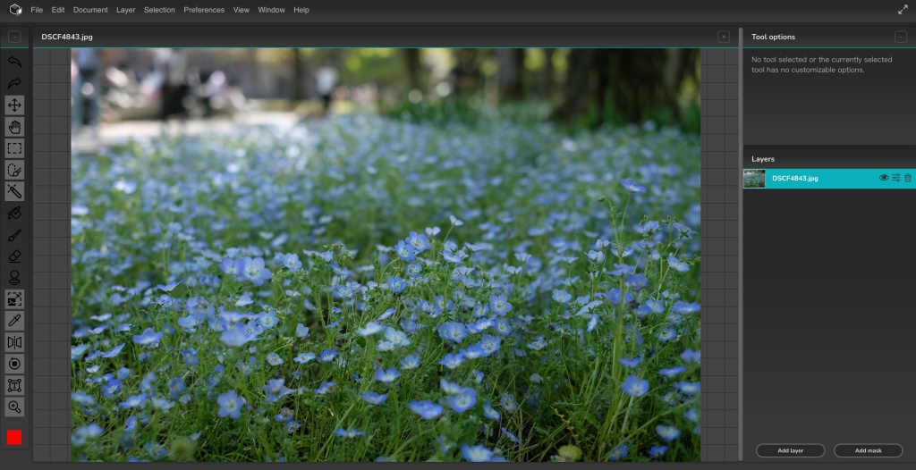The height and width of the screenshot is (470, 916).
Task: Click the Add mask button
Action: tap(868, 450)
